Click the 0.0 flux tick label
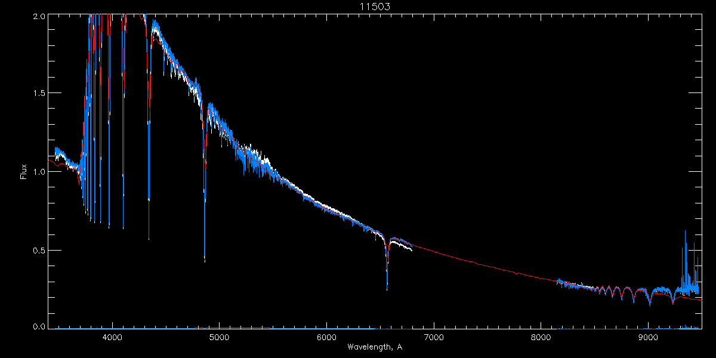Image resolution: width=716 pixels, height=358 pixels. click(x=39, y=326)
